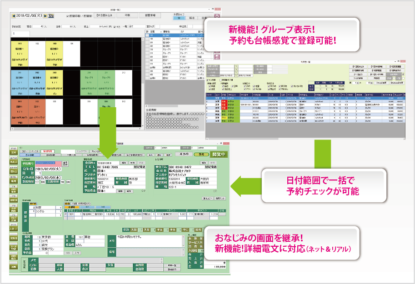
Task: Click the user list window's horizontal scrollbar
Action: click(305, 139)
